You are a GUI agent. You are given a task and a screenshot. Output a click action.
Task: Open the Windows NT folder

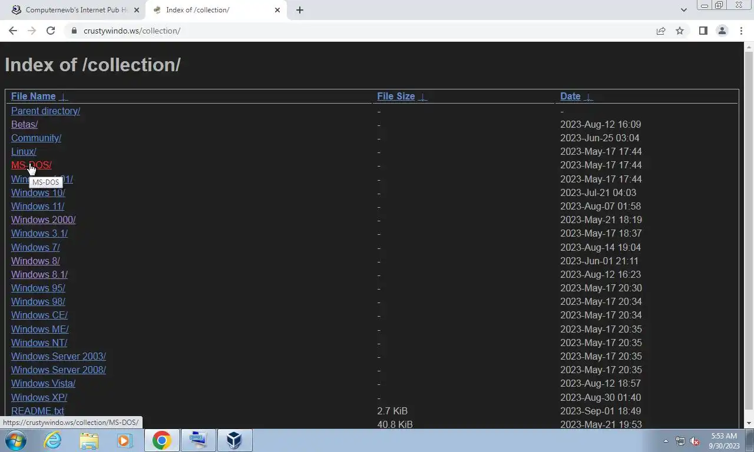coord(39,343)
